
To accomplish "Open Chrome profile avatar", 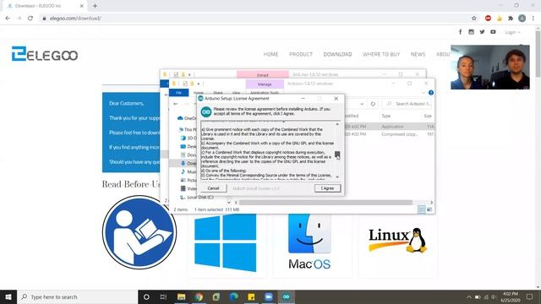I will [522, 19].
